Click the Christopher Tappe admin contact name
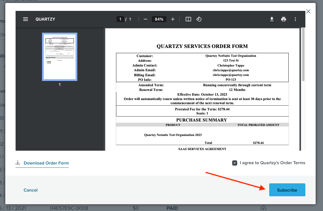Image resolution: width=323 pixels, height=211 pixels. click(231, 65)
